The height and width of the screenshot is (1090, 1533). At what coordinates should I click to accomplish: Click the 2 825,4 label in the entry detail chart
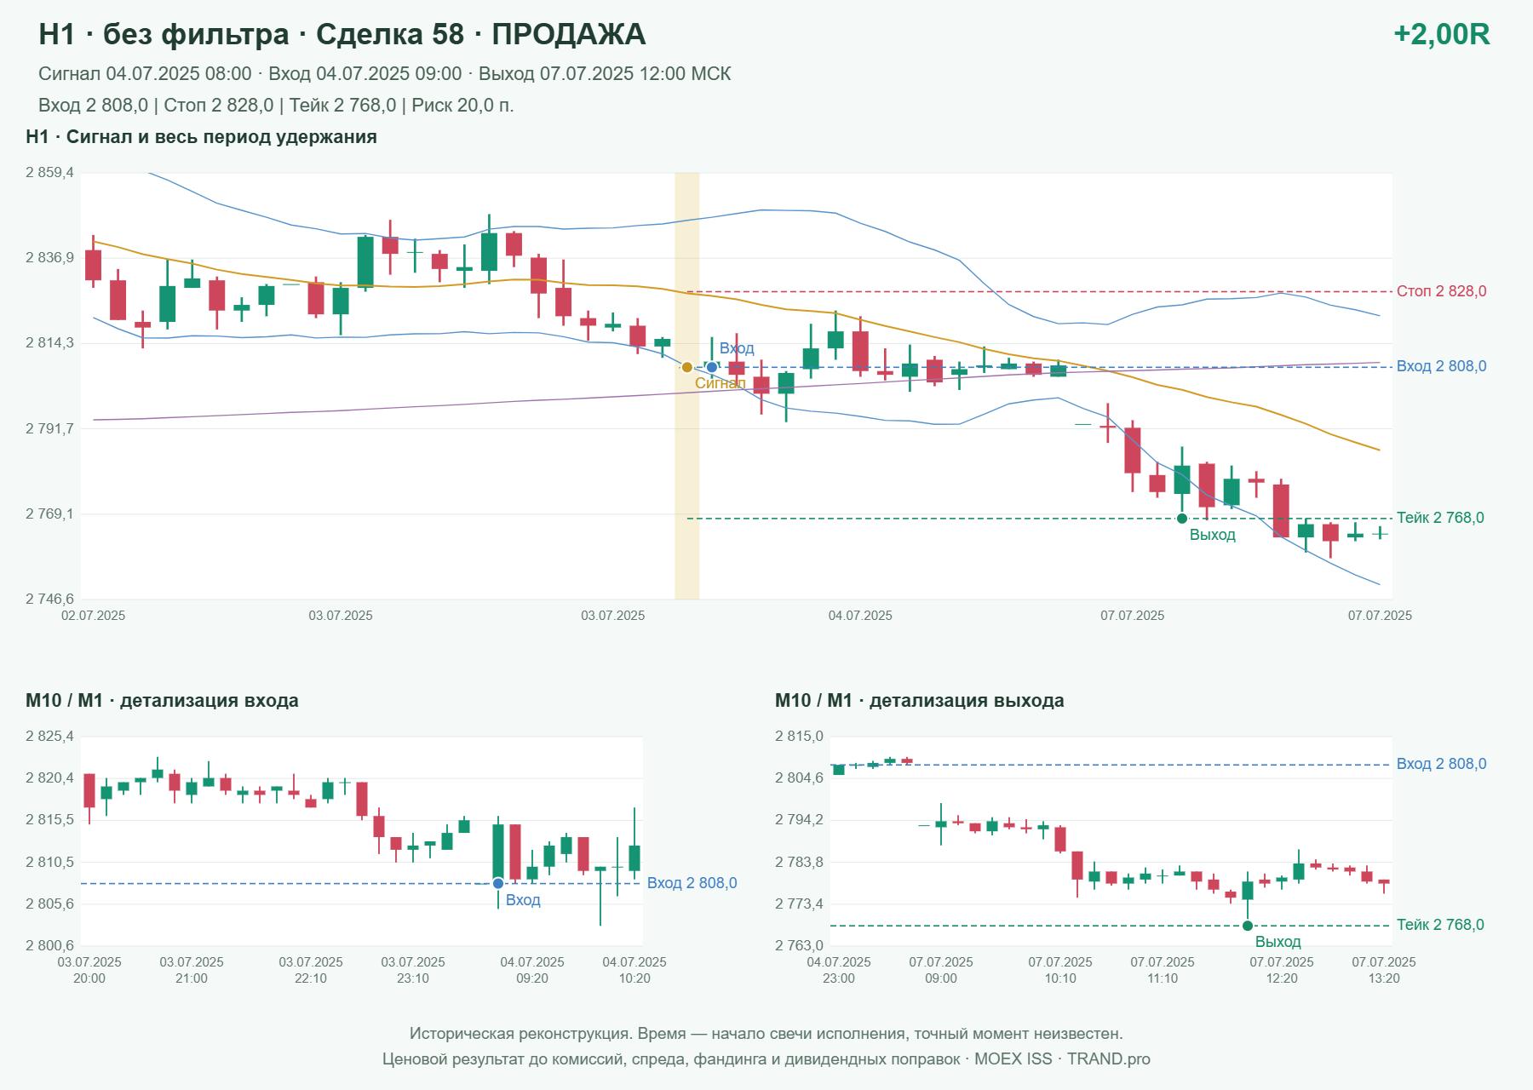49,737
